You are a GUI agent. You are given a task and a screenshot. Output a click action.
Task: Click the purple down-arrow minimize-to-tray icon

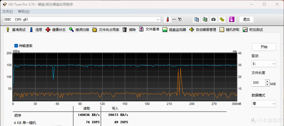tap(232, 19)
